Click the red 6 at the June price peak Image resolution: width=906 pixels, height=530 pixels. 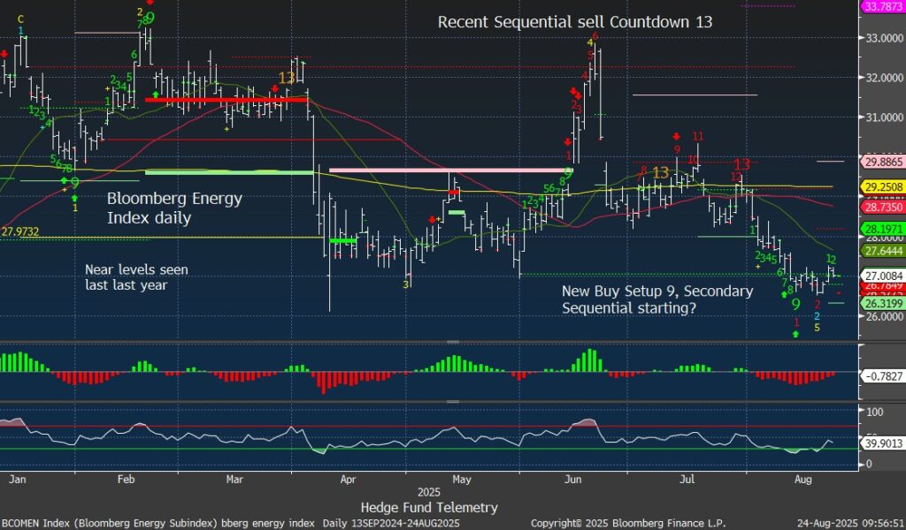pos(595,36)
